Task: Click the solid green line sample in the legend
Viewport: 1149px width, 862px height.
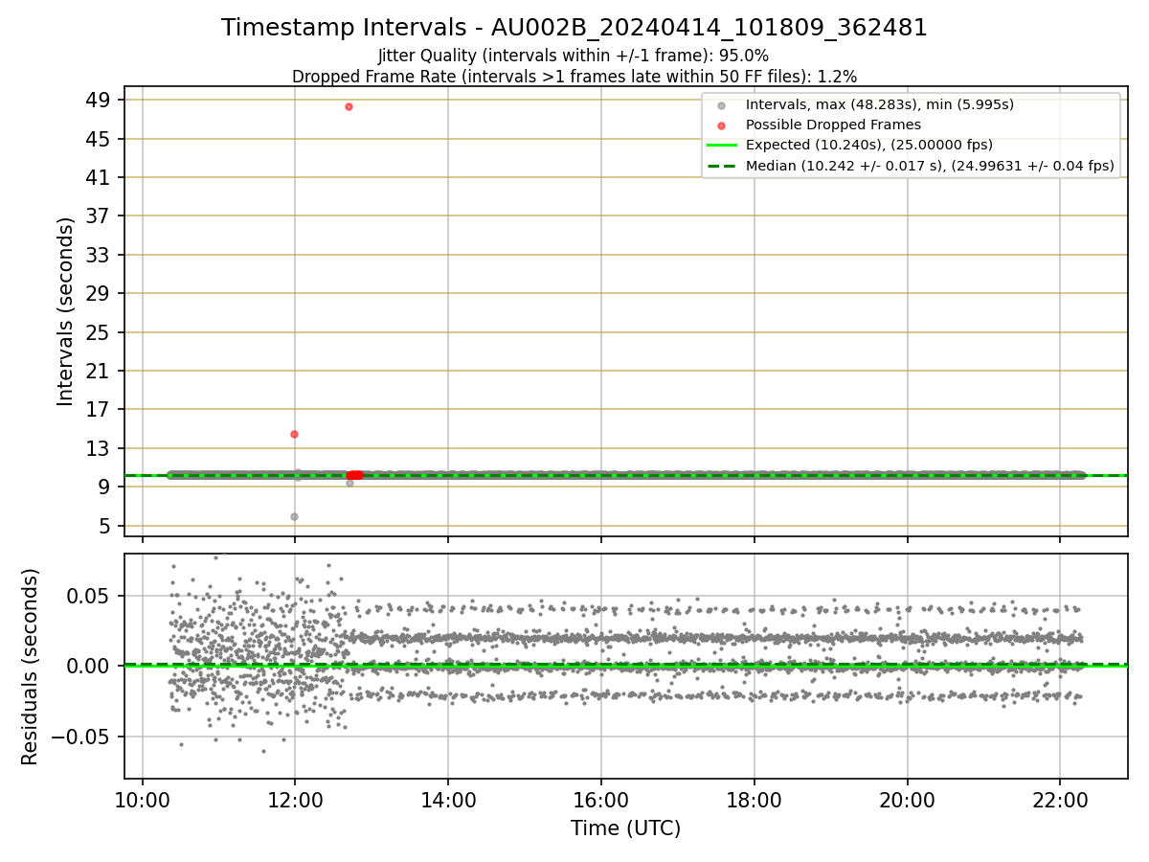Action: click(721, 146)
